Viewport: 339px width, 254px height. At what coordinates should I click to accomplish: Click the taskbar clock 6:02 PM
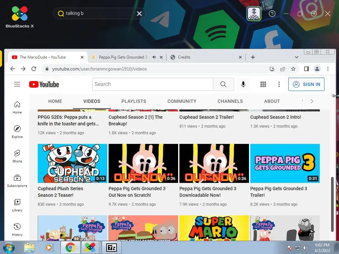coord(322,245)
